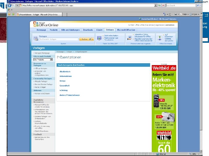Click the Meine Vorlagen sidebar link
Viewport: 209px width, 156px height.
pos(40,87)
